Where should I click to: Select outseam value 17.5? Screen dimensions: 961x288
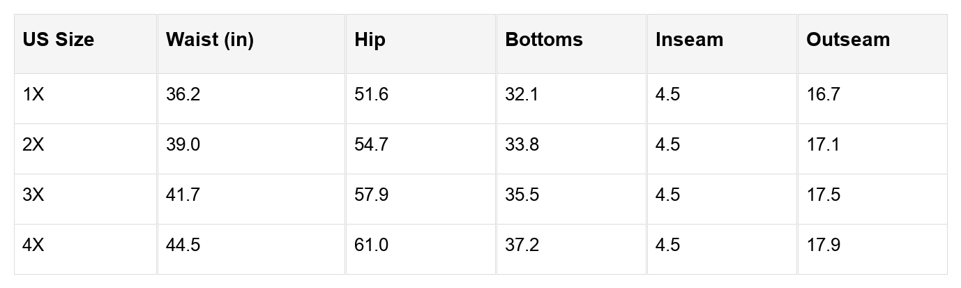823,195
